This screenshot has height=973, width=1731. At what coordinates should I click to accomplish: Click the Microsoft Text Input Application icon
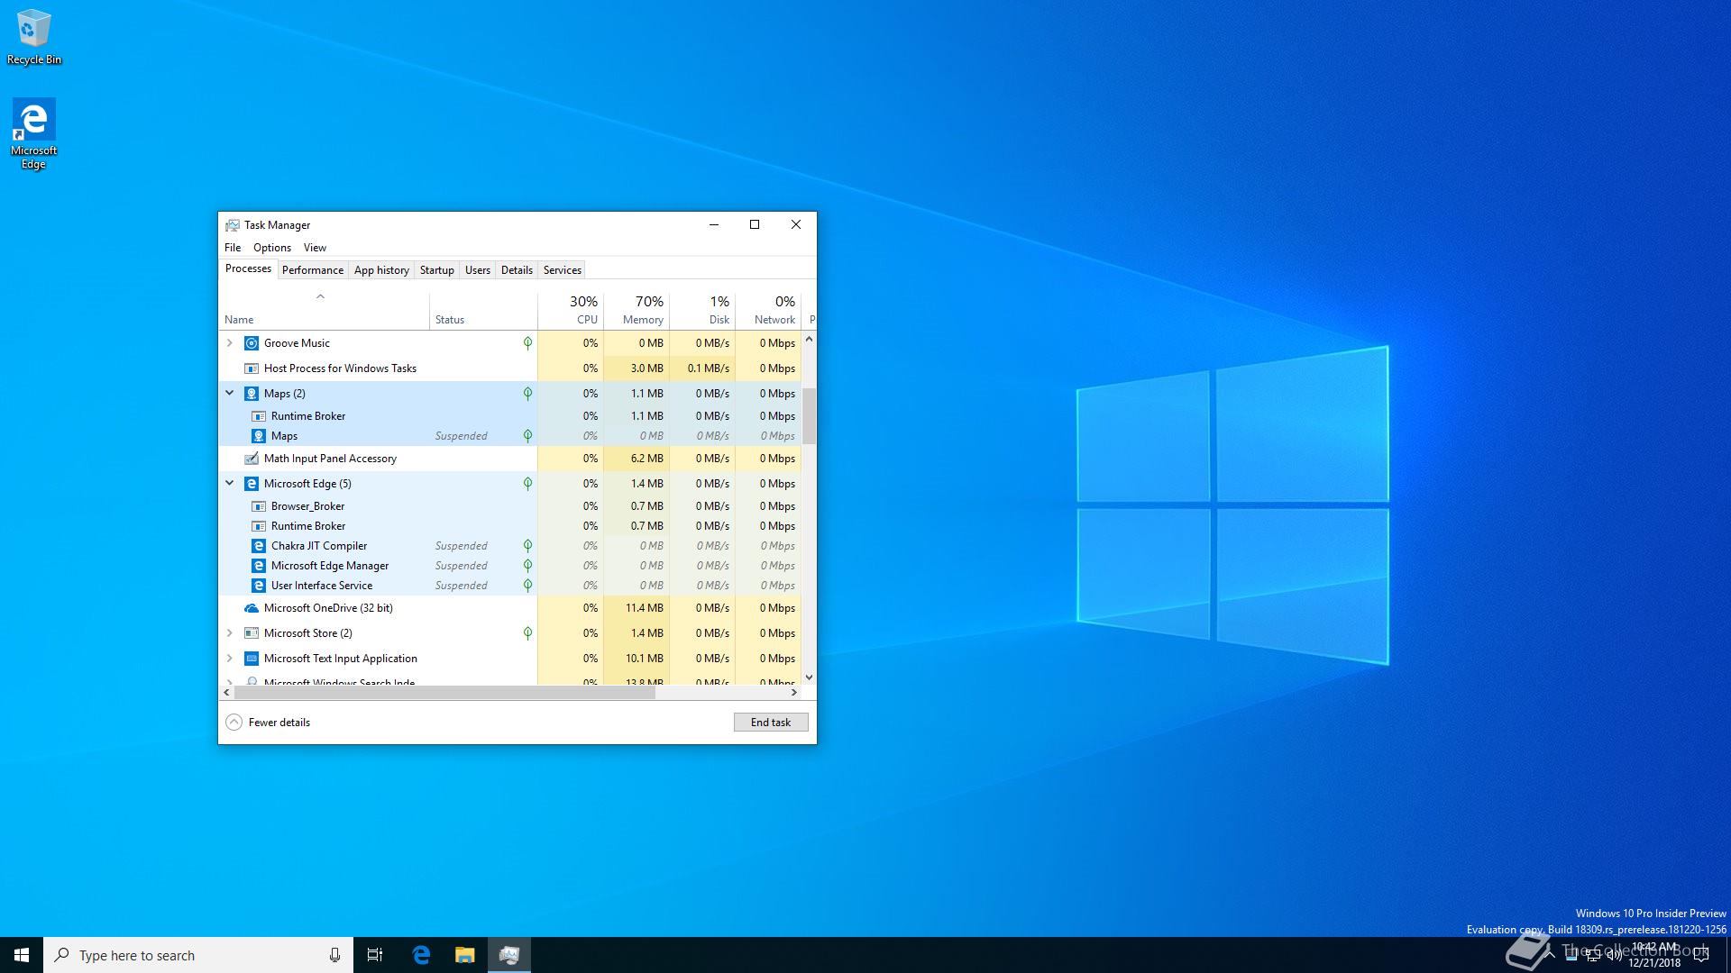(x=252, y=659)
